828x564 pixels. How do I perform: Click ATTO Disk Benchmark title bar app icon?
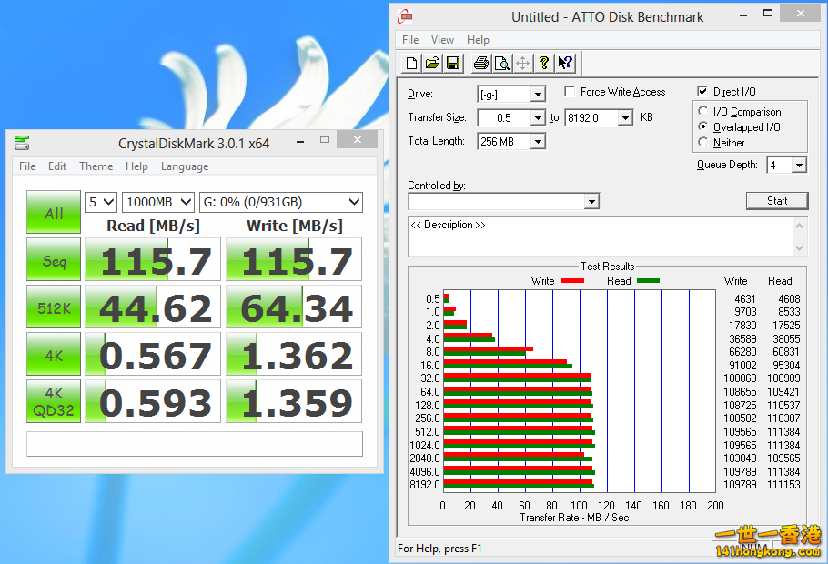coord(405,16)
